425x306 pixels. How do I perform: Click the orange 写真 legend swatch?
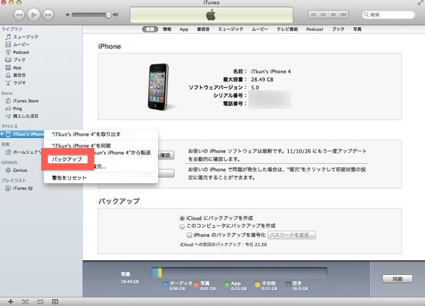[x=197, y=284]
